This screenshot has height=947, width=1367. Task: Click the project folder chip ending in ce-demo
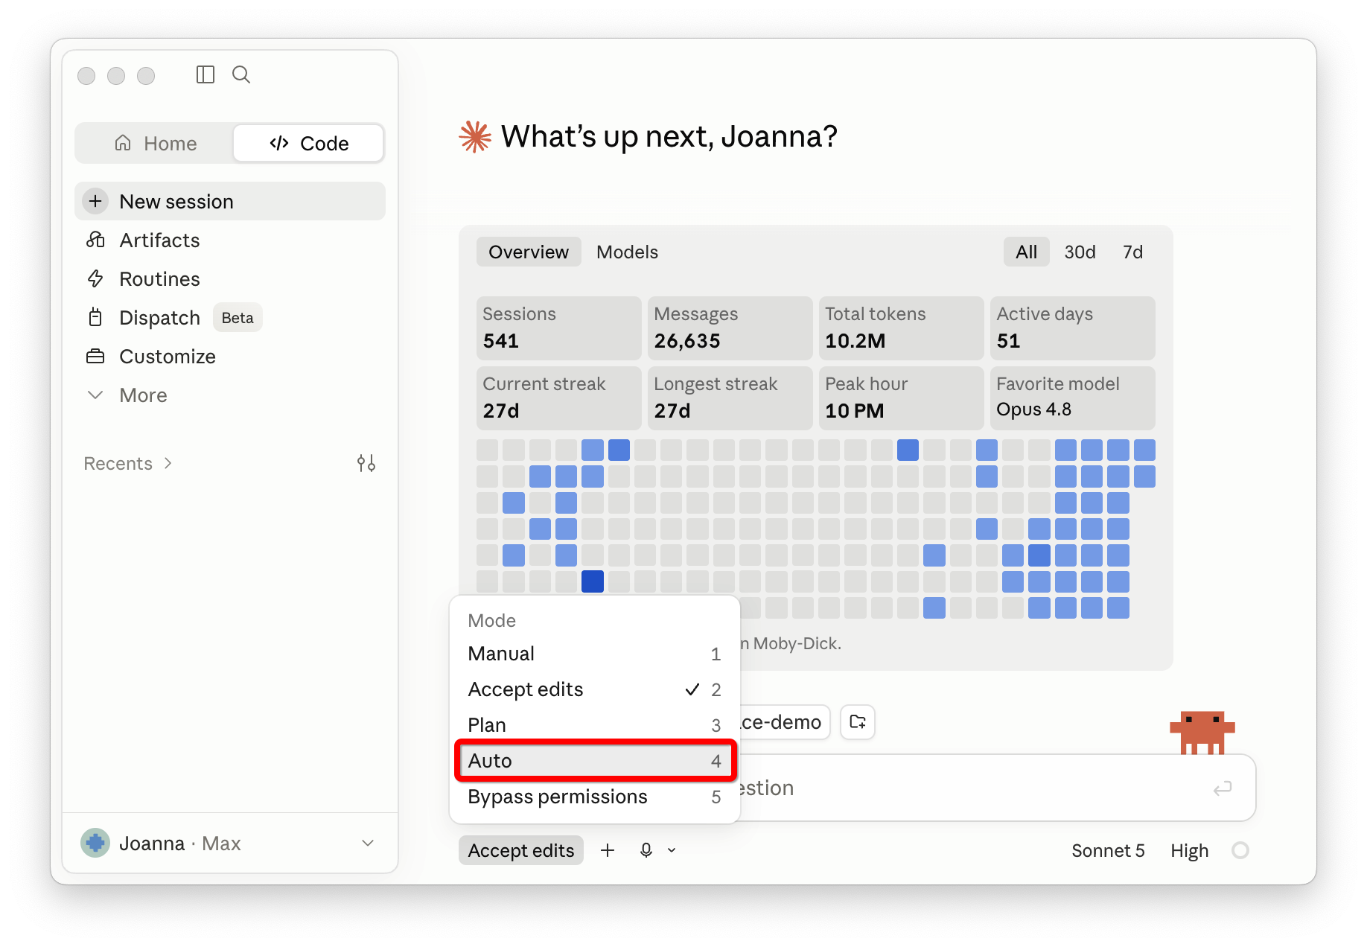(785, 721)
